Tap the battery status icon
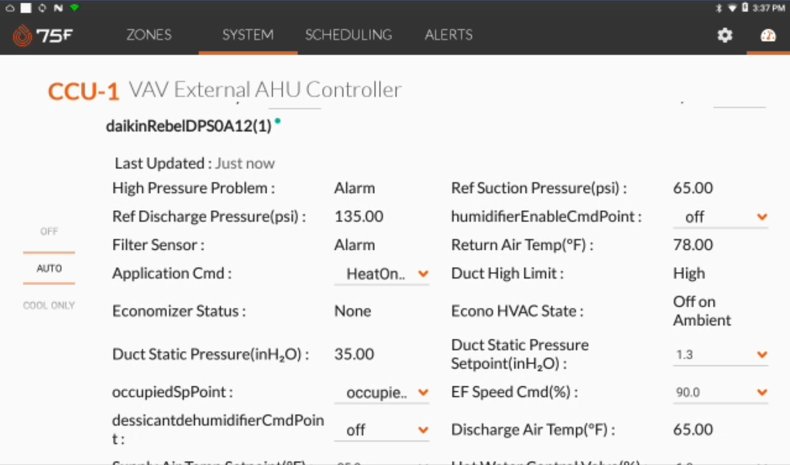Viewport: 790px width, 465px height. pyautogui.click(x=745, y=8)
